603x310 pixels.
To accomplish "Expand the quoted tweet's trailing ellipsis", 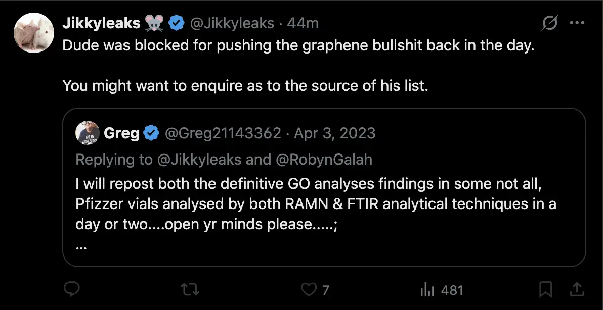I will click(80, 247).
